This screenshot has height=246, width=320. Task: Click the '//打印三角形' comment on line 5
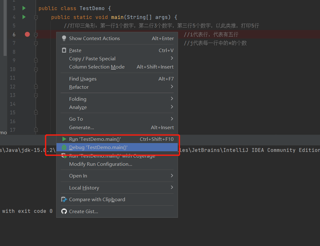coord(162,26)
